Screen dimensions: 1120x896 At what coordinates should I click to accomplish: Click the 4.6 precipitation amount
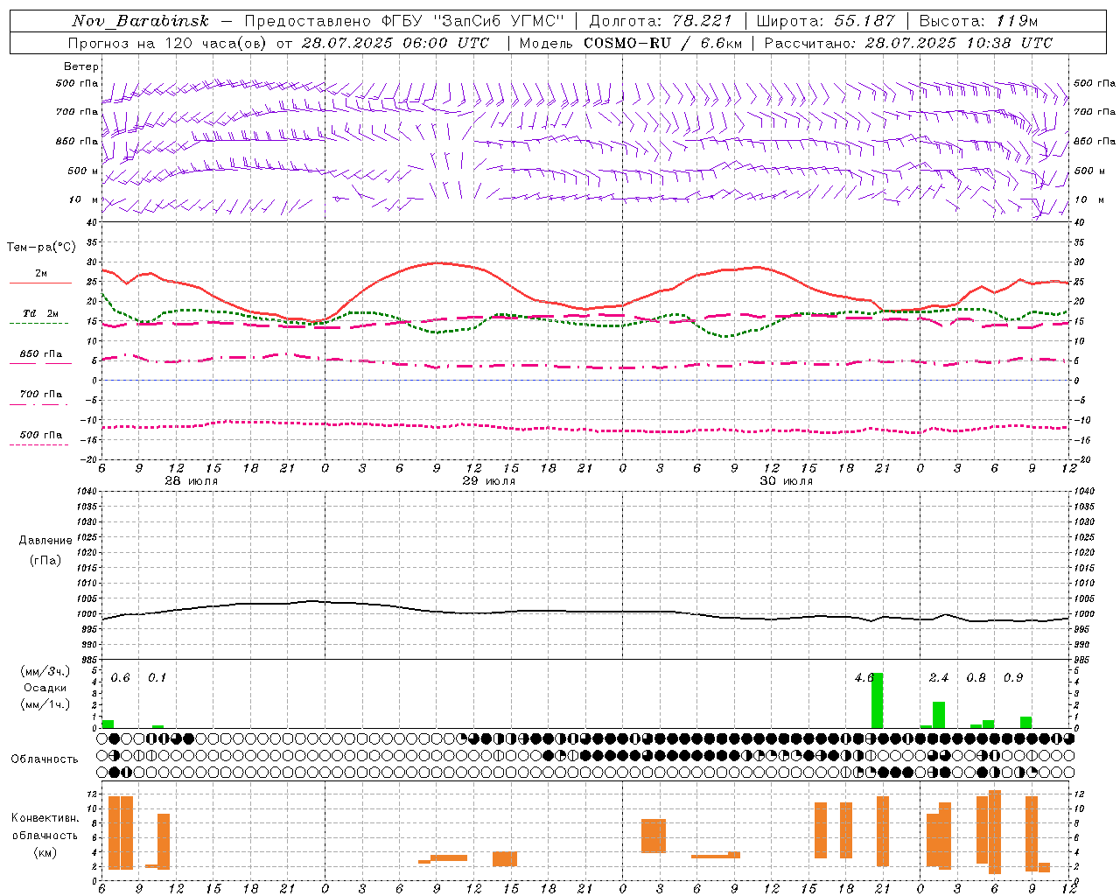click(x=864, y=678)
